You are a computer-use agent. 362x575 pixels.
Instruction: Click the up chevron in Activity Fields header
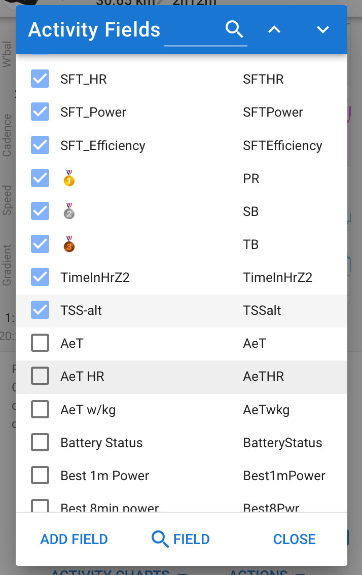point(274,29)
